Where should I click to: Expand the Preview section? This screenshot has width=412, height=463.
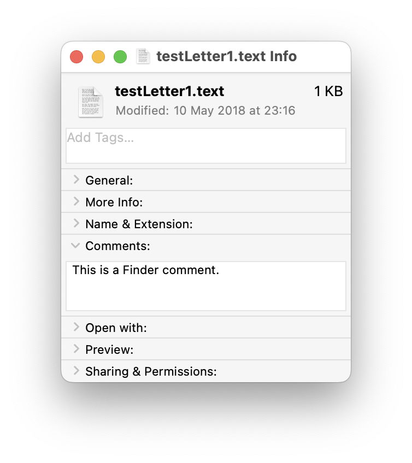click(x=76, y=349)
